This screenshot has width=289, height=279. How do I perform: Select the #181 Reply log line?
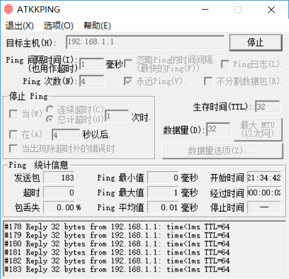(x=117, y=252)
